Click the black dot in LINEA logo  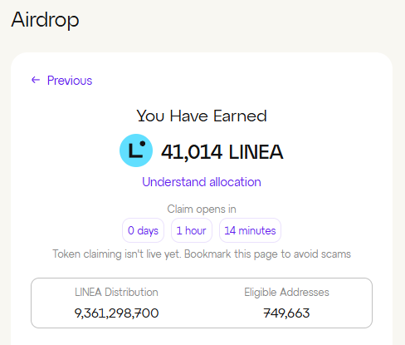(x=143, y=144)
